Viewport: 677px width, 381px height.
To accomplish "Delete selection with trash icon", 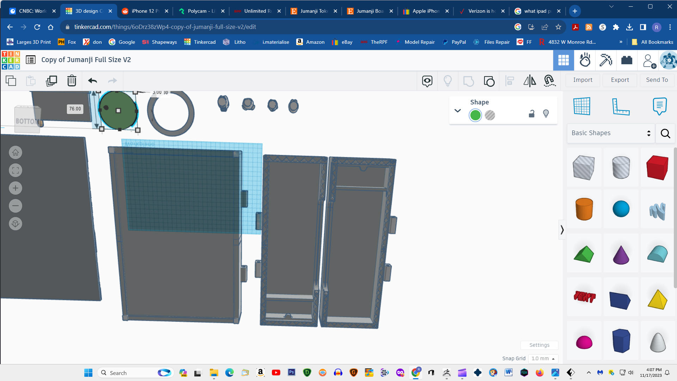I will point(72,81).
